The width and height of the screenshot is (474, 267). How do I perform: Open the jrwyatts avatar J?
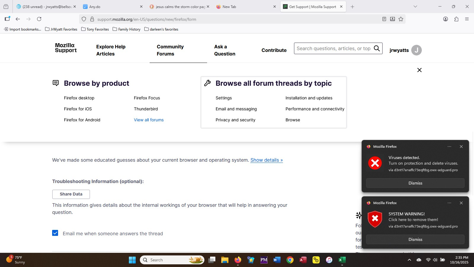pos(417,50)
